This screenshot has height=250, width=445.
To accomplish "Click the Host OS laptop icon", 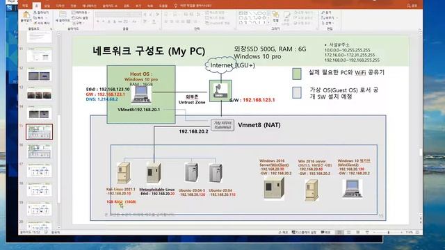I will pos(141,94).
